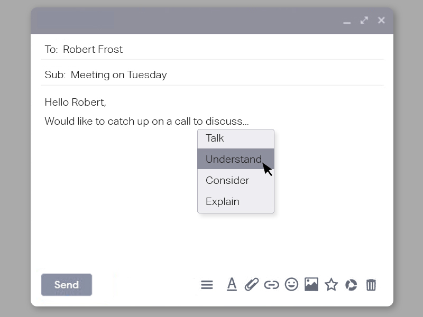Open the emoji picker smiley icon
Screen dimensions: 423x317
click(291, 285)
